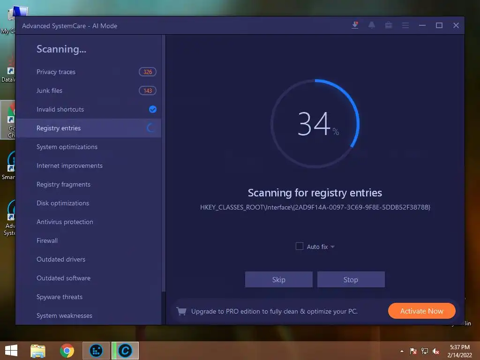
Task: Select Registry fragments item
Action: (x=88, y=184)
